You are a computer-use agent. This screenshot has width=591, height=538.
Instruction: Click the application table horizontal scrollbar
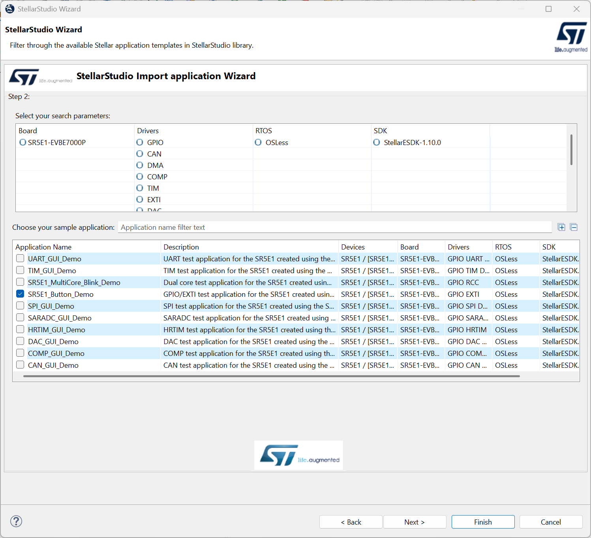pos(272,376)
